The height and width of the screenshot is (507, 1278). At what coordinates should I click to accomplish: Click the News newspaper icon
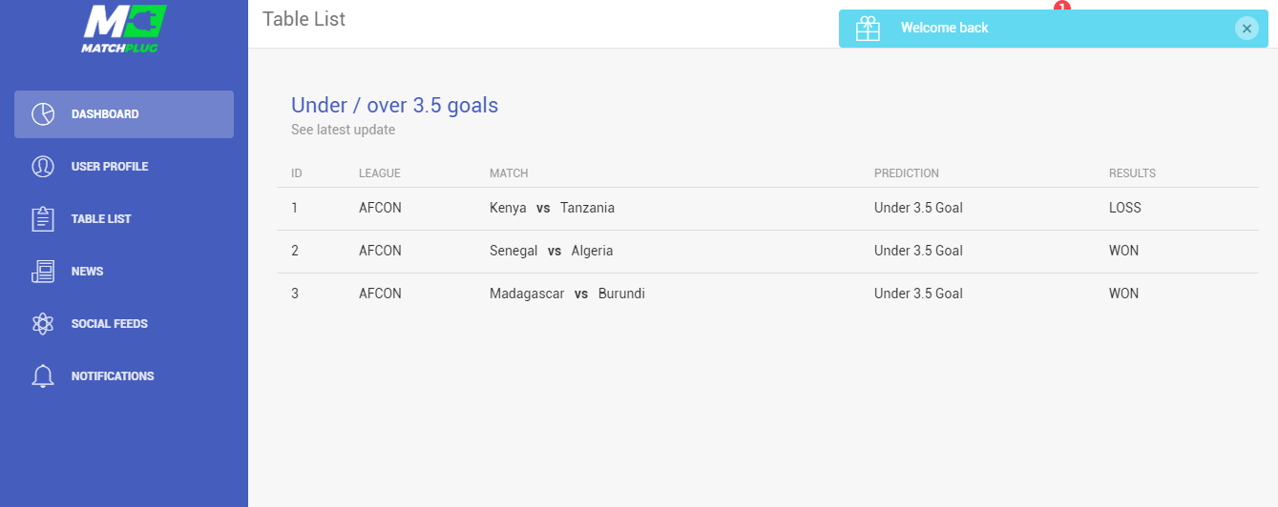click(x=43, y=272)
